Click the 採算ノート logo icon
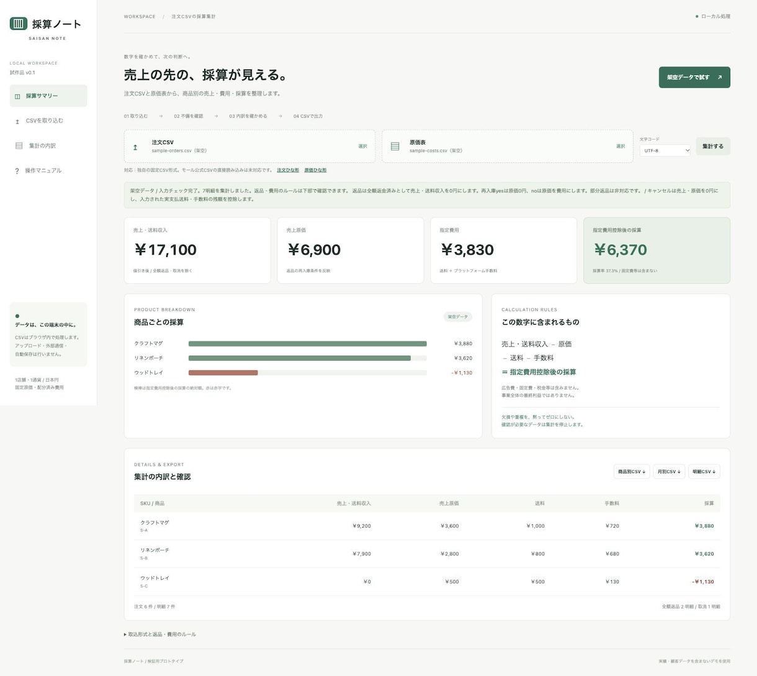This screenshot has height=676, width=757. [19, 24]
